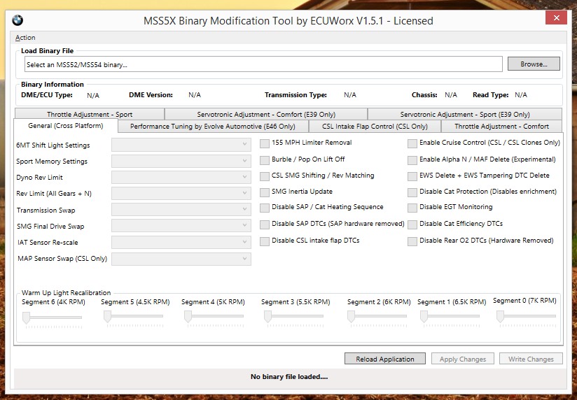Click the BMW logo icon in title bar
Viewport: 577px width, 400px height.
pyautogui.click(x=18, y=20)
